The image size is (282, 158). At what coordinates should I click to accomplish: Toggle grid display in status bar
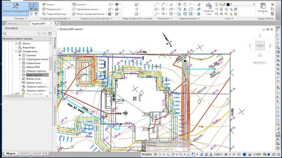tap(156, 154)
